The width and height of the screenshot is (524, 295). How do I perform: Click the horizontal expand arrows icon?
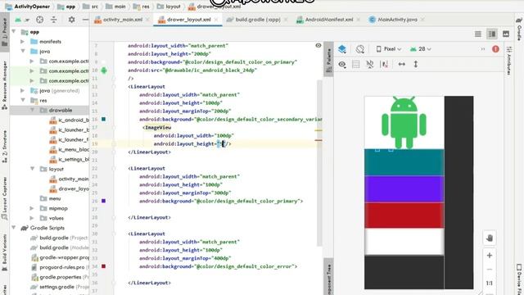tap(402, 64)
